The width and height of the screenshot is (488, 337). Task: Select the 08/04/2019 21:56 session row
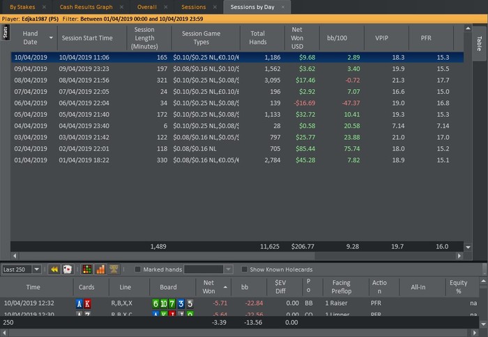(x=238, y=80)
